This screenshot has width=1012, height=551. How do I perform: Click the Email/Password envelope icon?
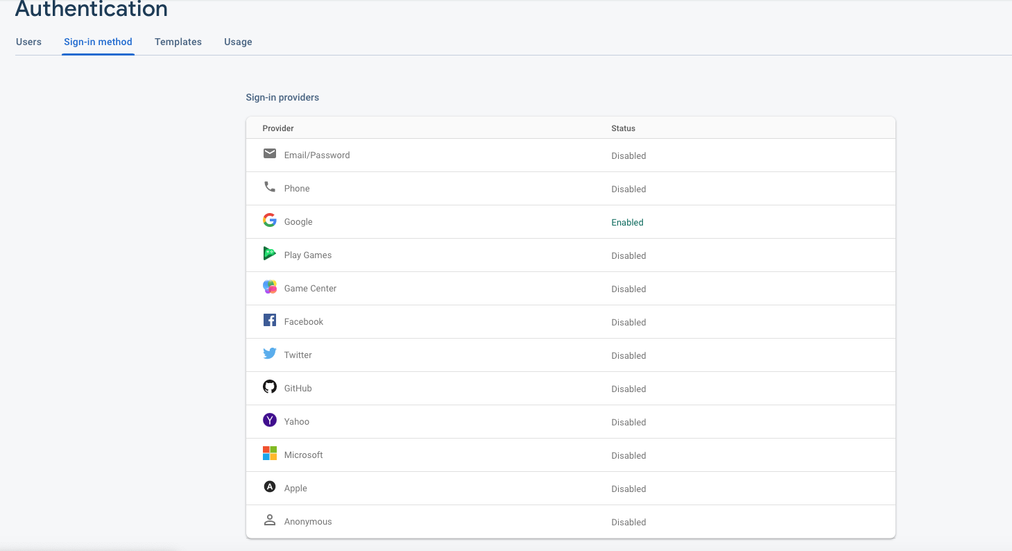[270, 153]
